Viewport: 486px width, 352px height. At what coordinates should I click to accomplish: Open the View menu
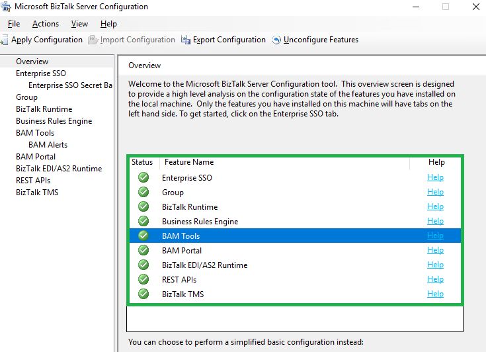[79, 24]
